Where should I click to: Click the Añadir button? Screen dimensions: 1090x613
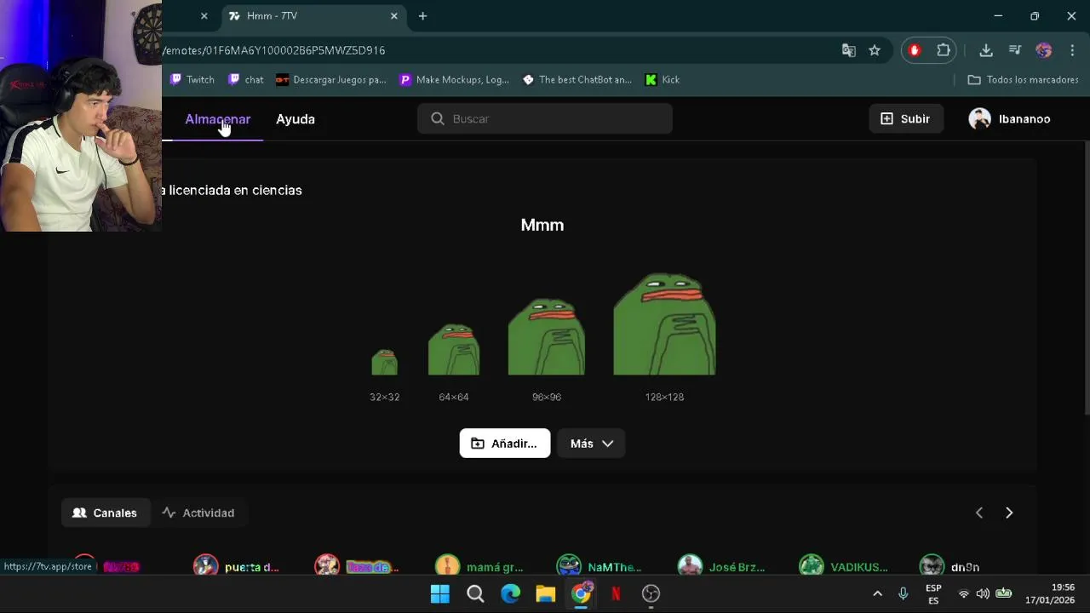pyautogui.click(x=505, y=443)
